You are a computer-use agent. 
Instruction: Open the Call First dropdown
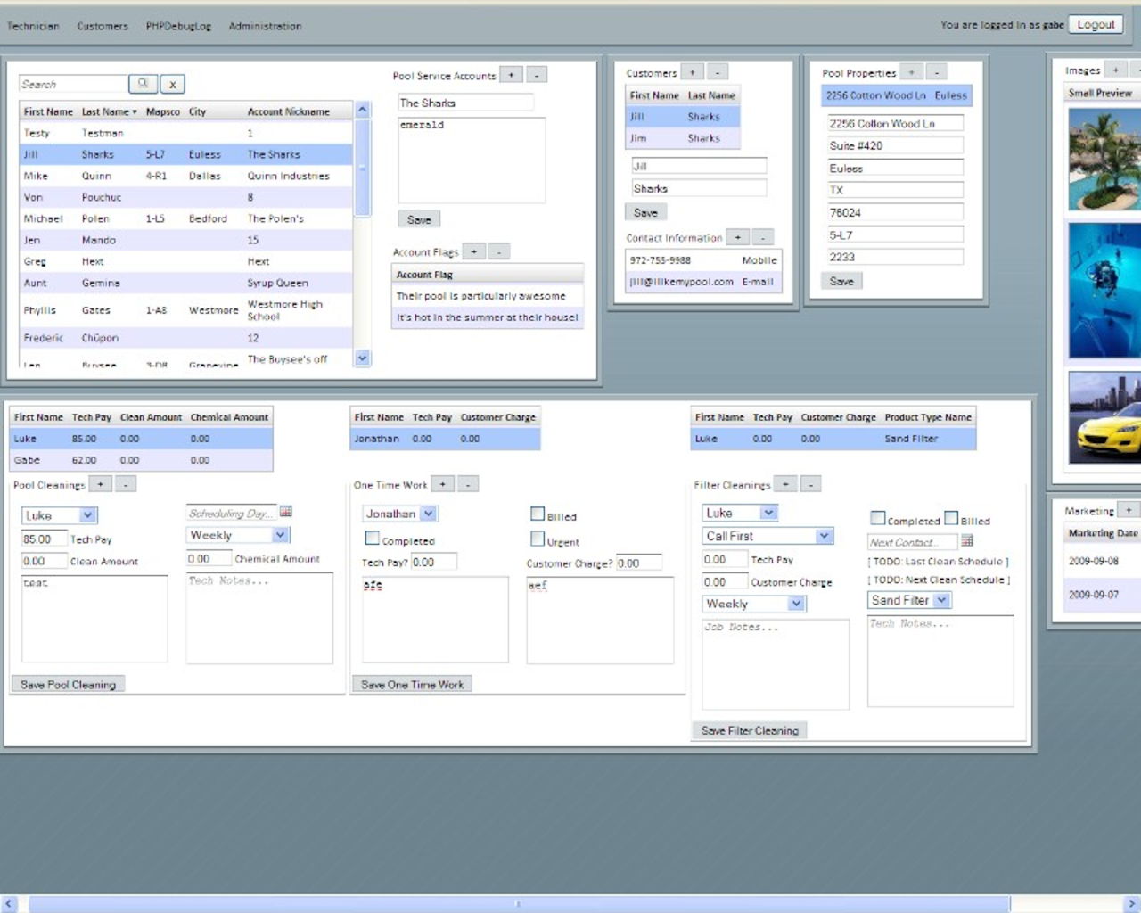pos(824,536)
